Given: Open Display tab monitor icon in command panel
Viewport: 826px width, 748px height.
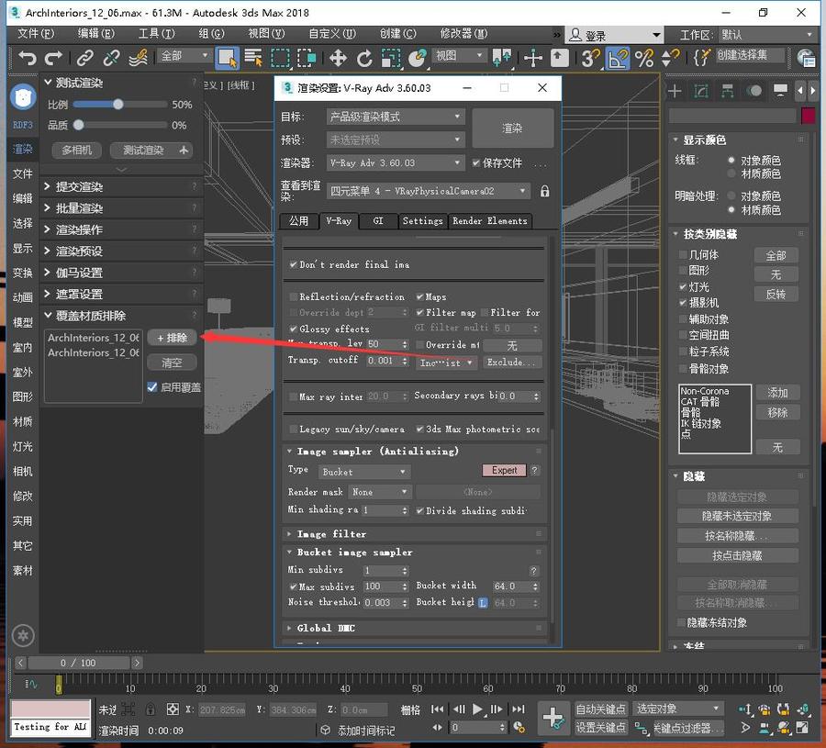Looking at the screenshot, I should point(780,90).
